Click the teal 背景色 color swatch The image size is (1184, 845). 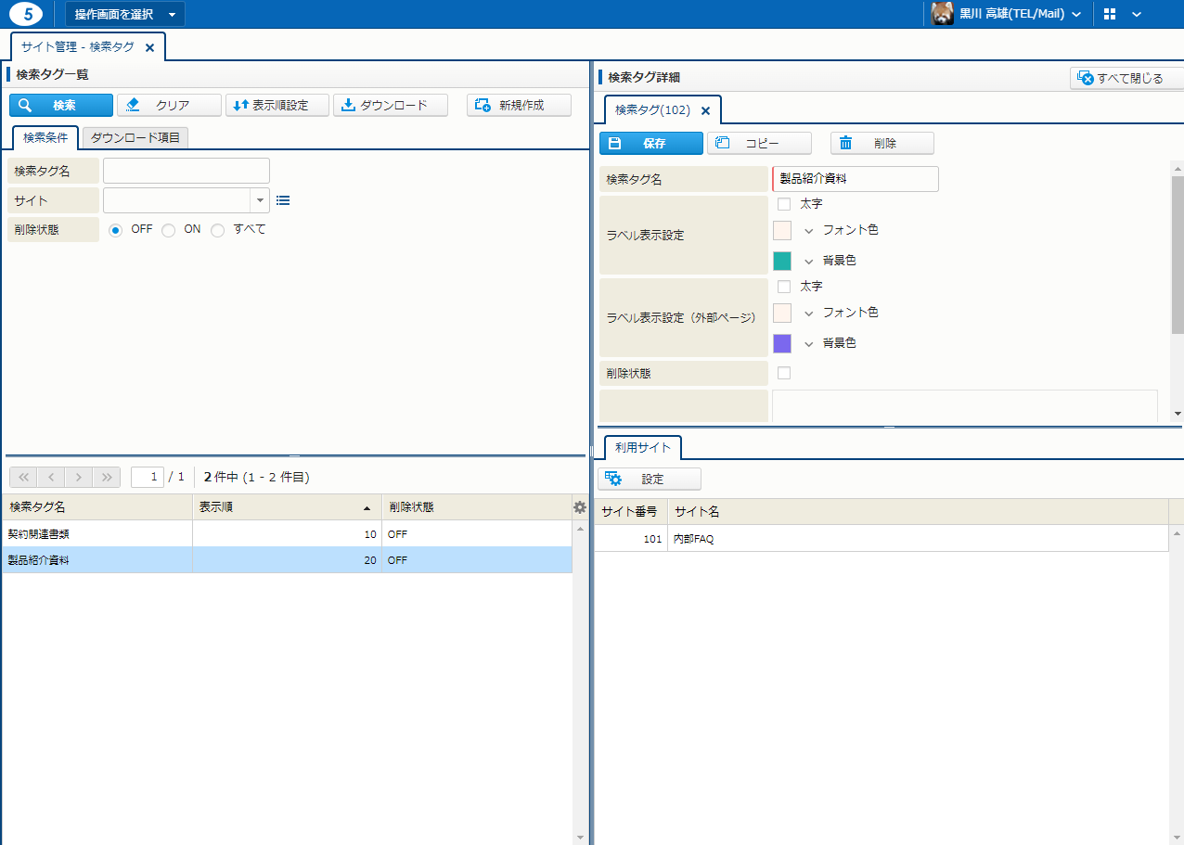click(782, 261)
